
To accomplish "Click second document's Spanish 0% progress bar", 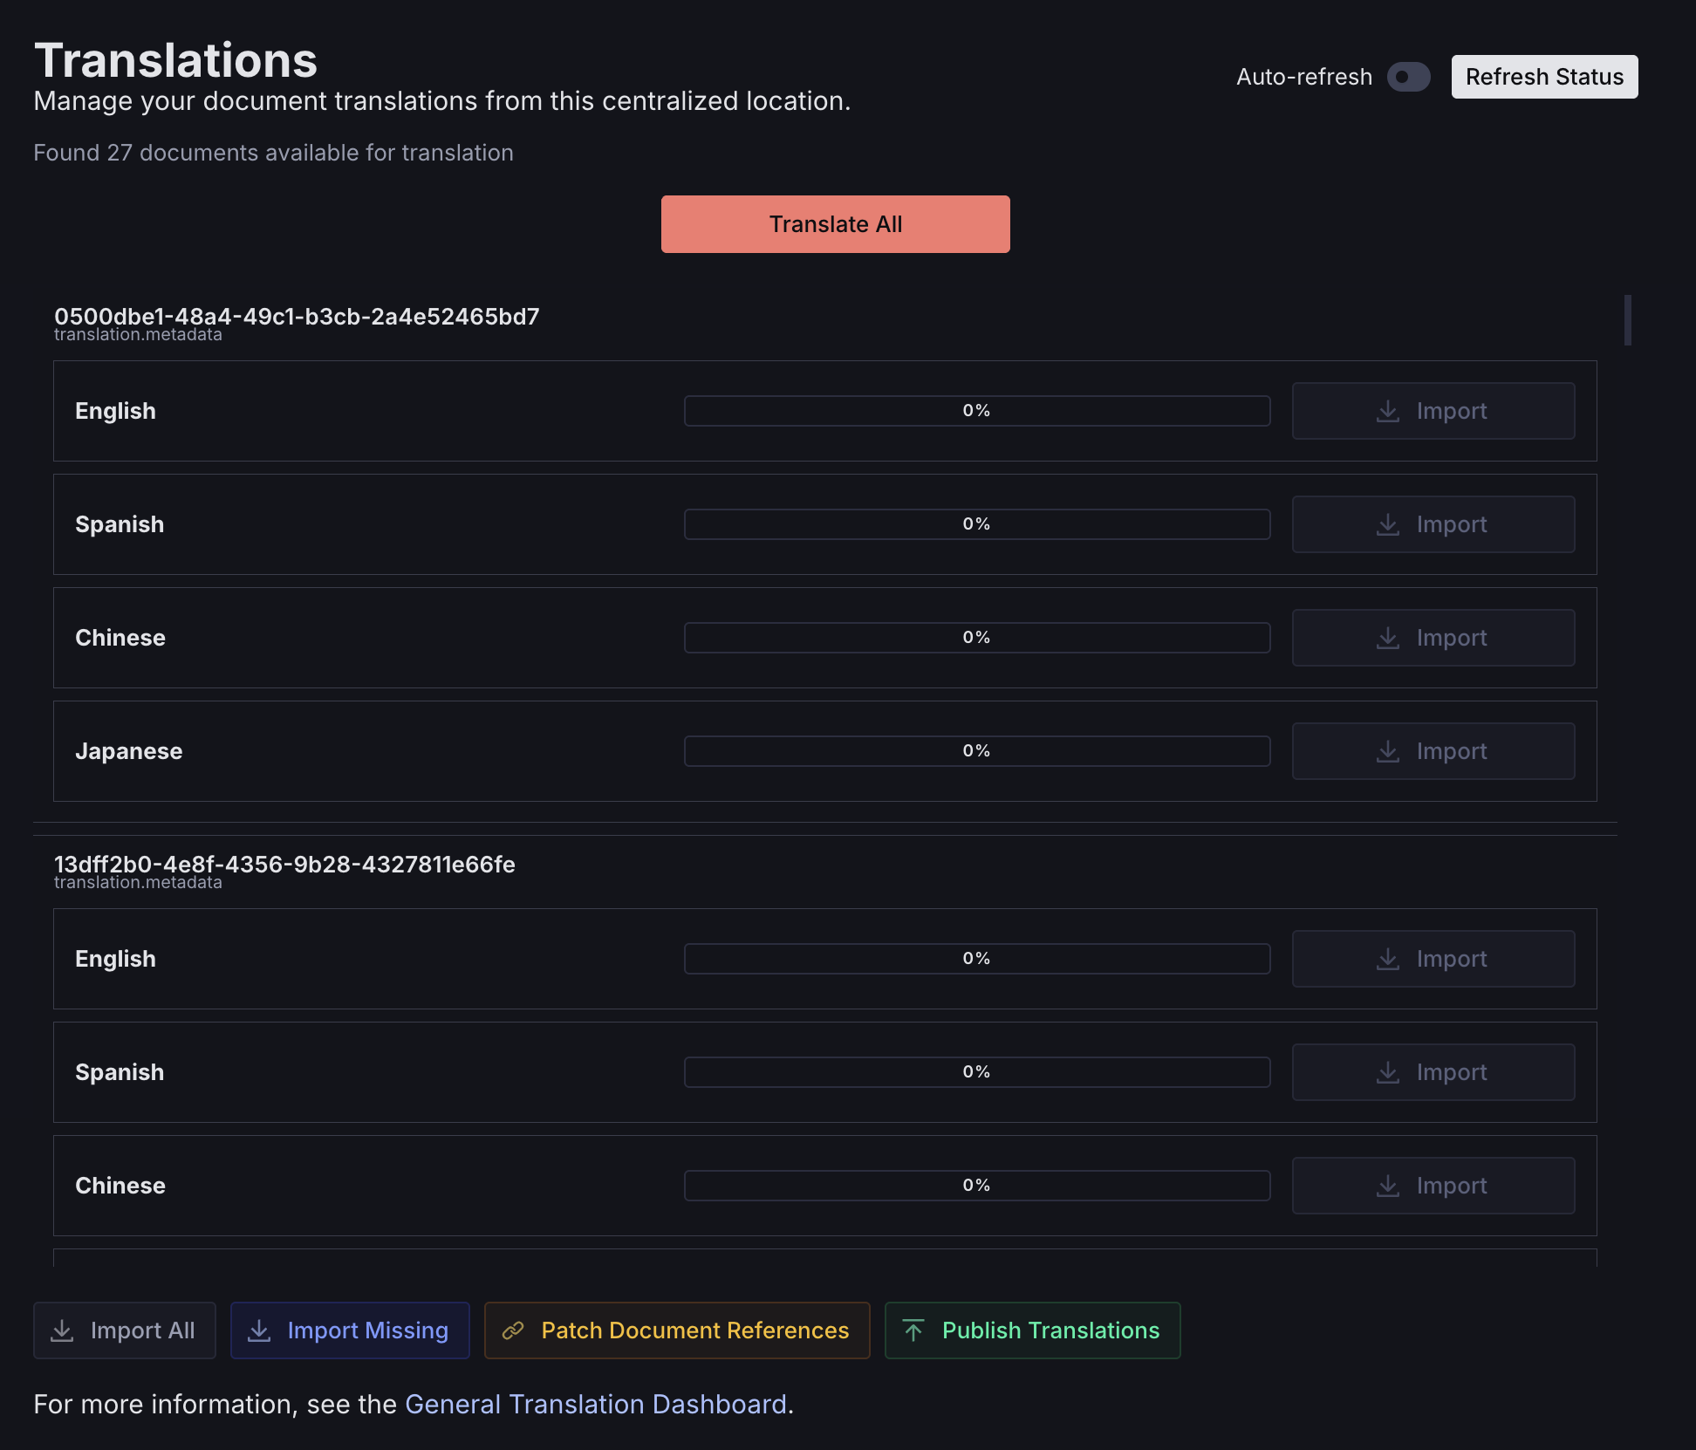I will pos(976,1072).
